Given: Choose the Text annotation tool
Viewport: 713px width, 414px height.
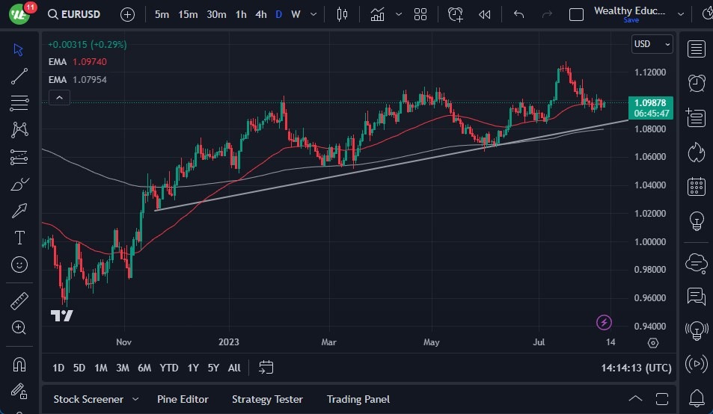Looking at the screenshot, I should click(x=19, y=238).
